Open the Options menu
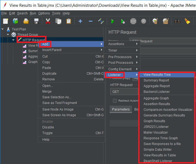 point(44,13)
